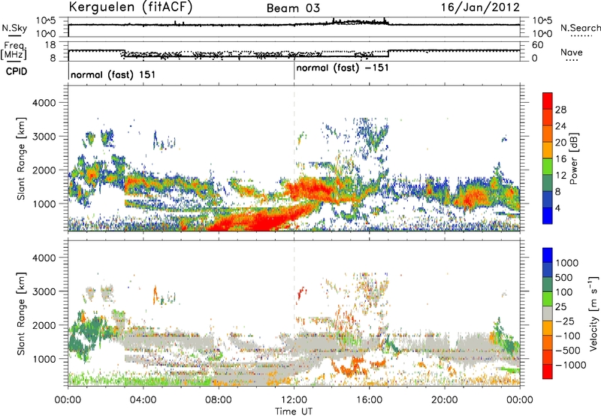Viewport: 601px width, 416px height.
Task: Click the '4000' tick of power panel
Action: click(44, 103)
